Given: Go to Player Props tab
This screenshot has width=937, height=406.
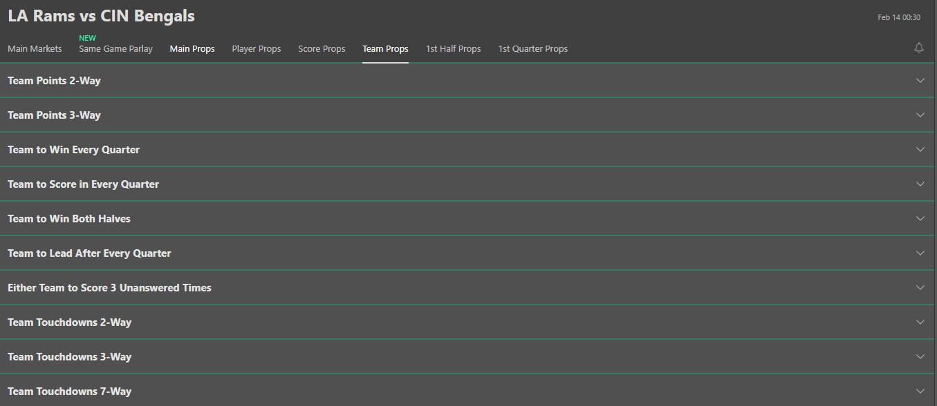Looking at the screenshot, I should (257, 49).
